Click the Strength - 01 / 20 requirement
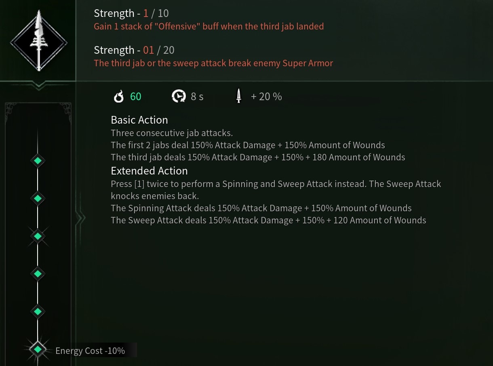493x366 pixels. [x=134, y=50]
